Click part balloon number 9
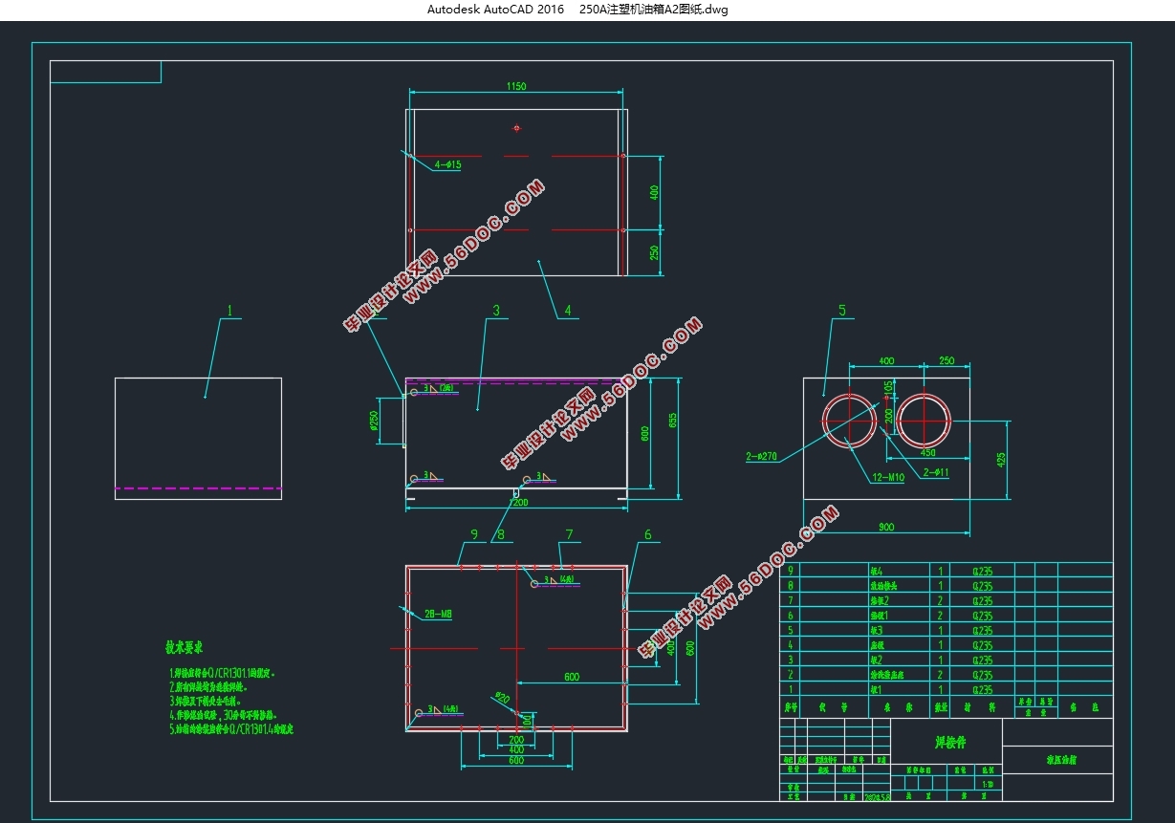1175x823 pixels. [x=473, y=534]
